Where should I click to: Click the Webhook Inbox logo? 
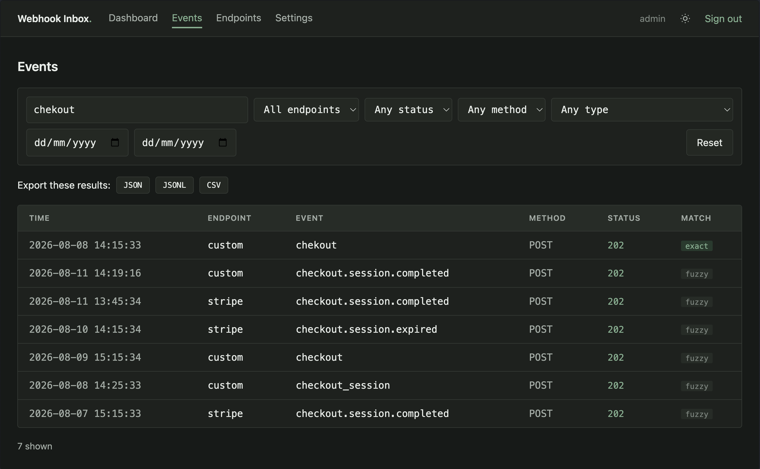click(54, 19)
